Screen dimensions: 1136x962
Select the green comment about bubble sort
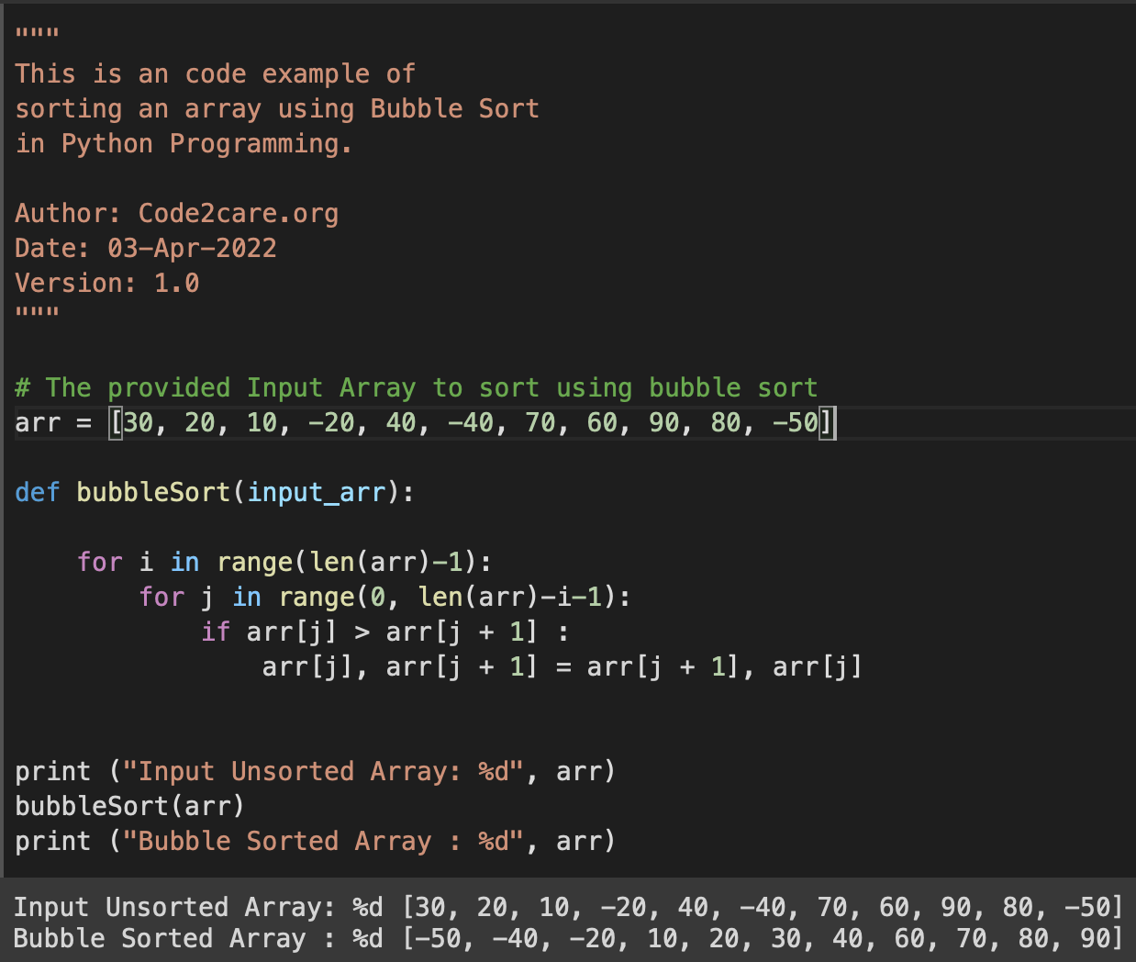[x=413, y=387]
